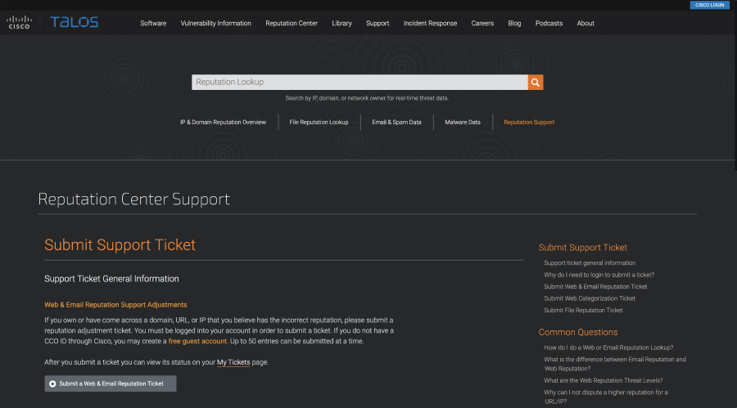Open the Blog link in navigation
The height and width of the screenshot is (408, 737).
514,23
